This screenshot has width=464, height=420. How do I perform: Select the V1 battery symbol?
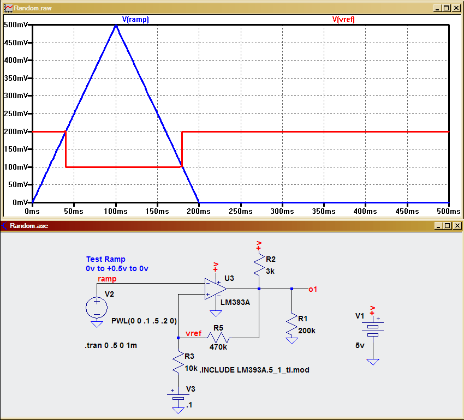[x=373, y=329]
